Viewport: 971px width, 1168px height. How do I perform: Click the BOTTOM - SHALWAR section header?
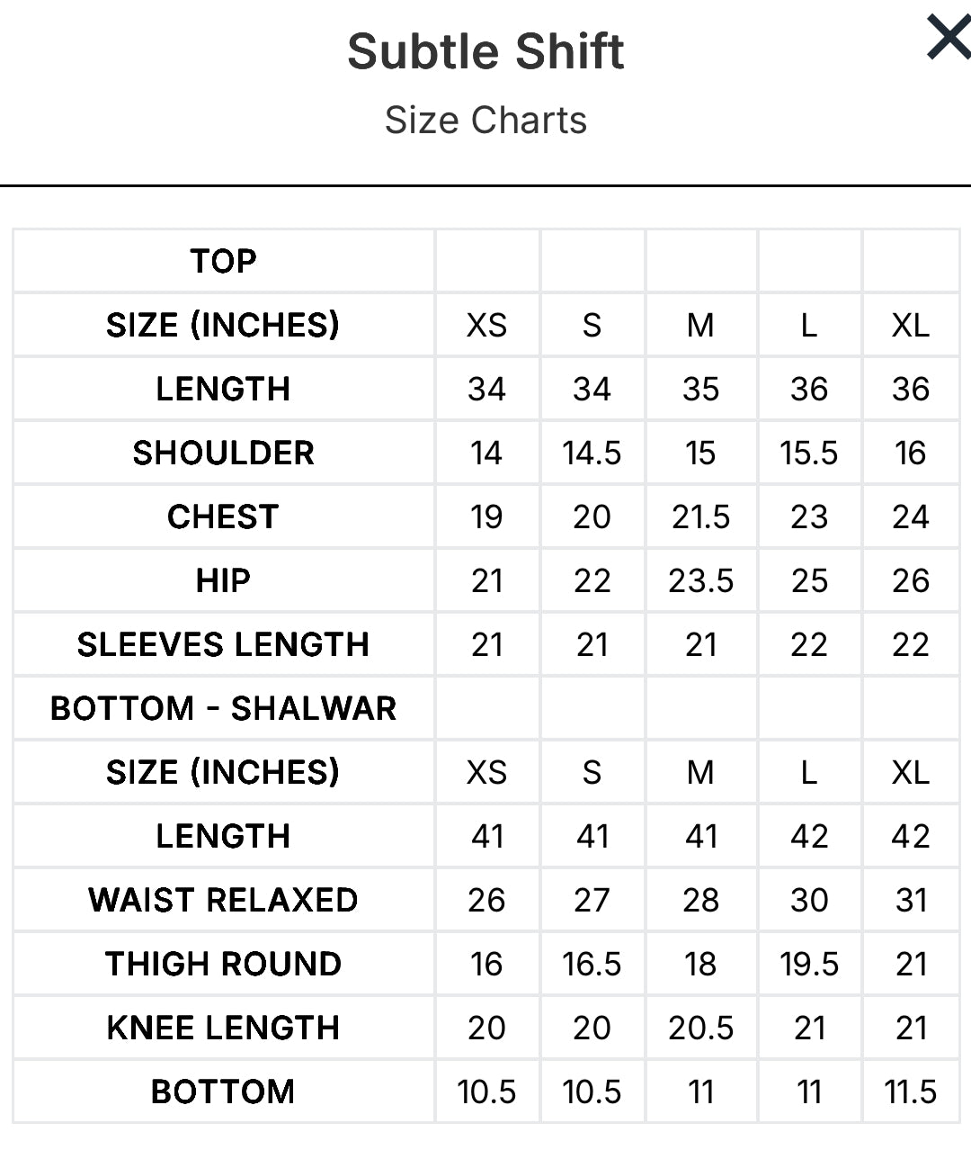click(x=223, y=708)
